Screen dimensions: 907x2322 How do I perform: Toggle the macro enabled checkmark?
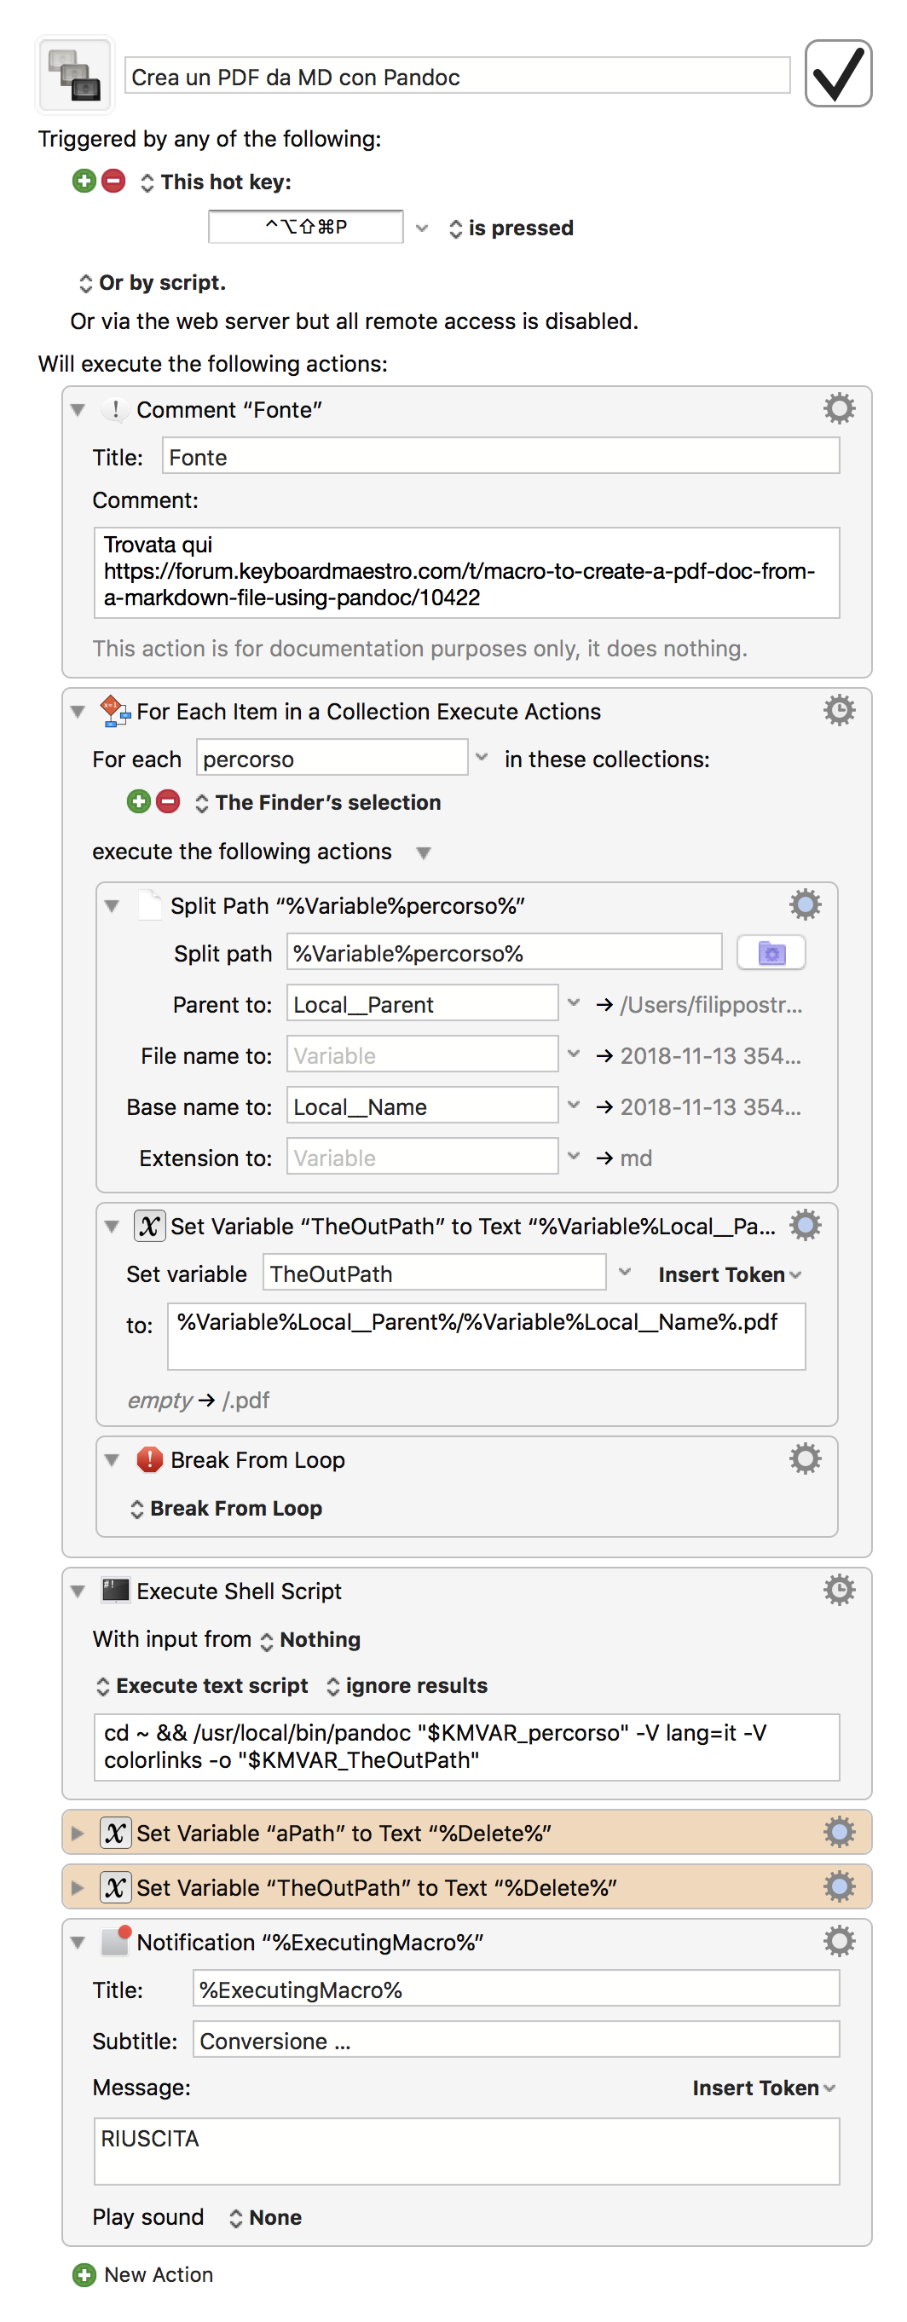837,74
